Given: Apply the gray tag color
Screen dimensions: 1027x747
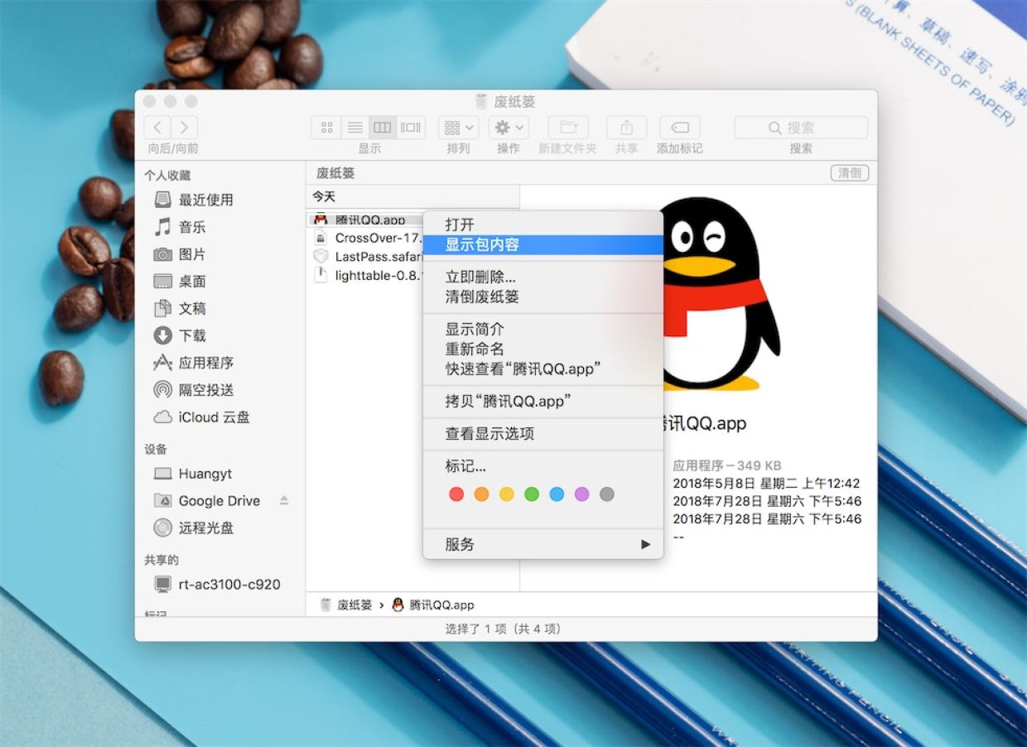Looking at the screenshot, I should point(607,494).
